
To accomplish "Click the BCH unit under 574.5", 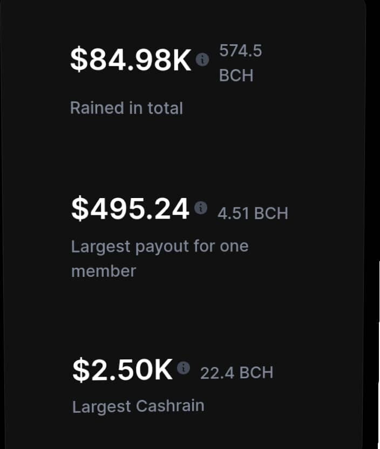I will pos(236,76).
